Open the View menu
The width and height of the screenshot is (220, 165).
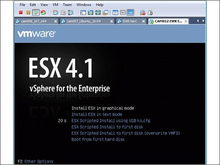44,4
